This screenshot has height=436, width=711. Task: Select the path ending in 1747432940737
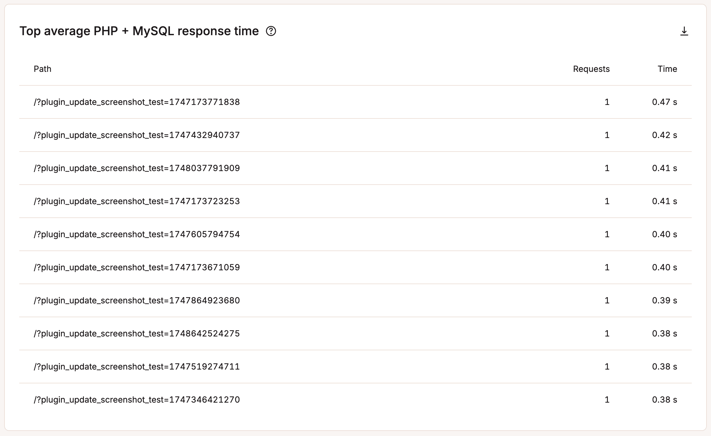(x=137, y=135)
